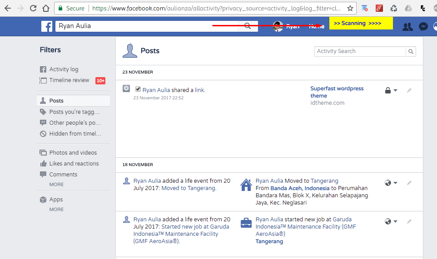The width and height of the screenshot is (437, 259).
Task: Click the 10+ Timeline review badge
Action: 100,81
